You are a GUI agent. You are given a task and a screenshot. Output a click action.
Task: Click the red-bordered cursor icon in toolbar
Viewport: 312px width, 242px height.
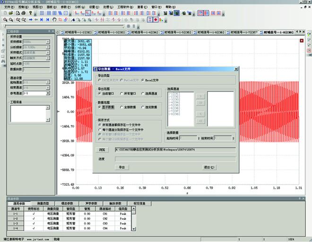149,20
